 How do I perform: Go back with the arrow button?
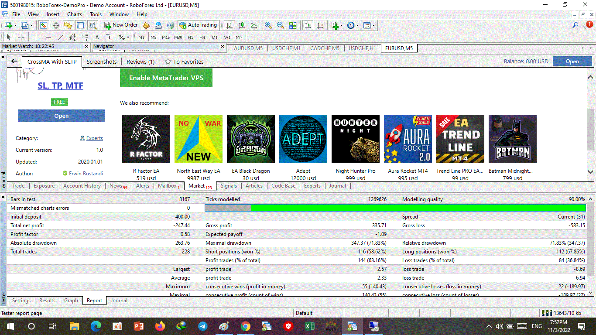click(x=14, y=62)
